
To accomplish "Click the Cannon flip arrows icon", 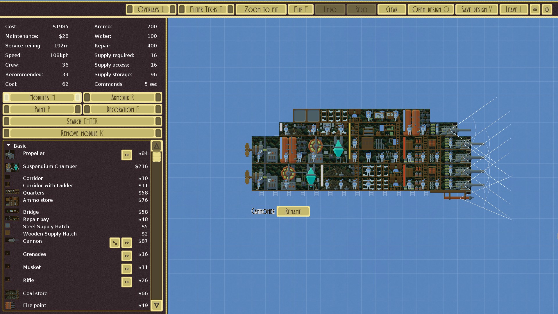I will (x=127, y=243).
